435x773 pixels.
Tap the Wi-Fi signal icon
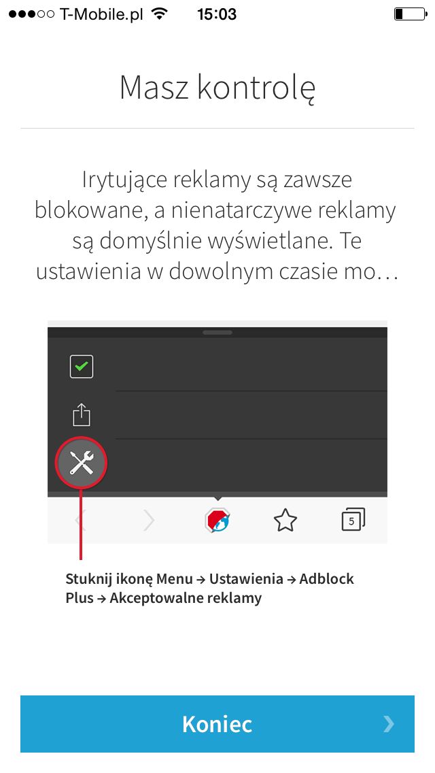(x=158, y=14)
